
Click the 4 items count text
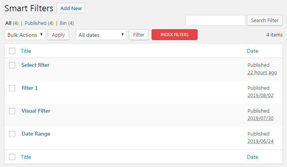pos(275,35)
